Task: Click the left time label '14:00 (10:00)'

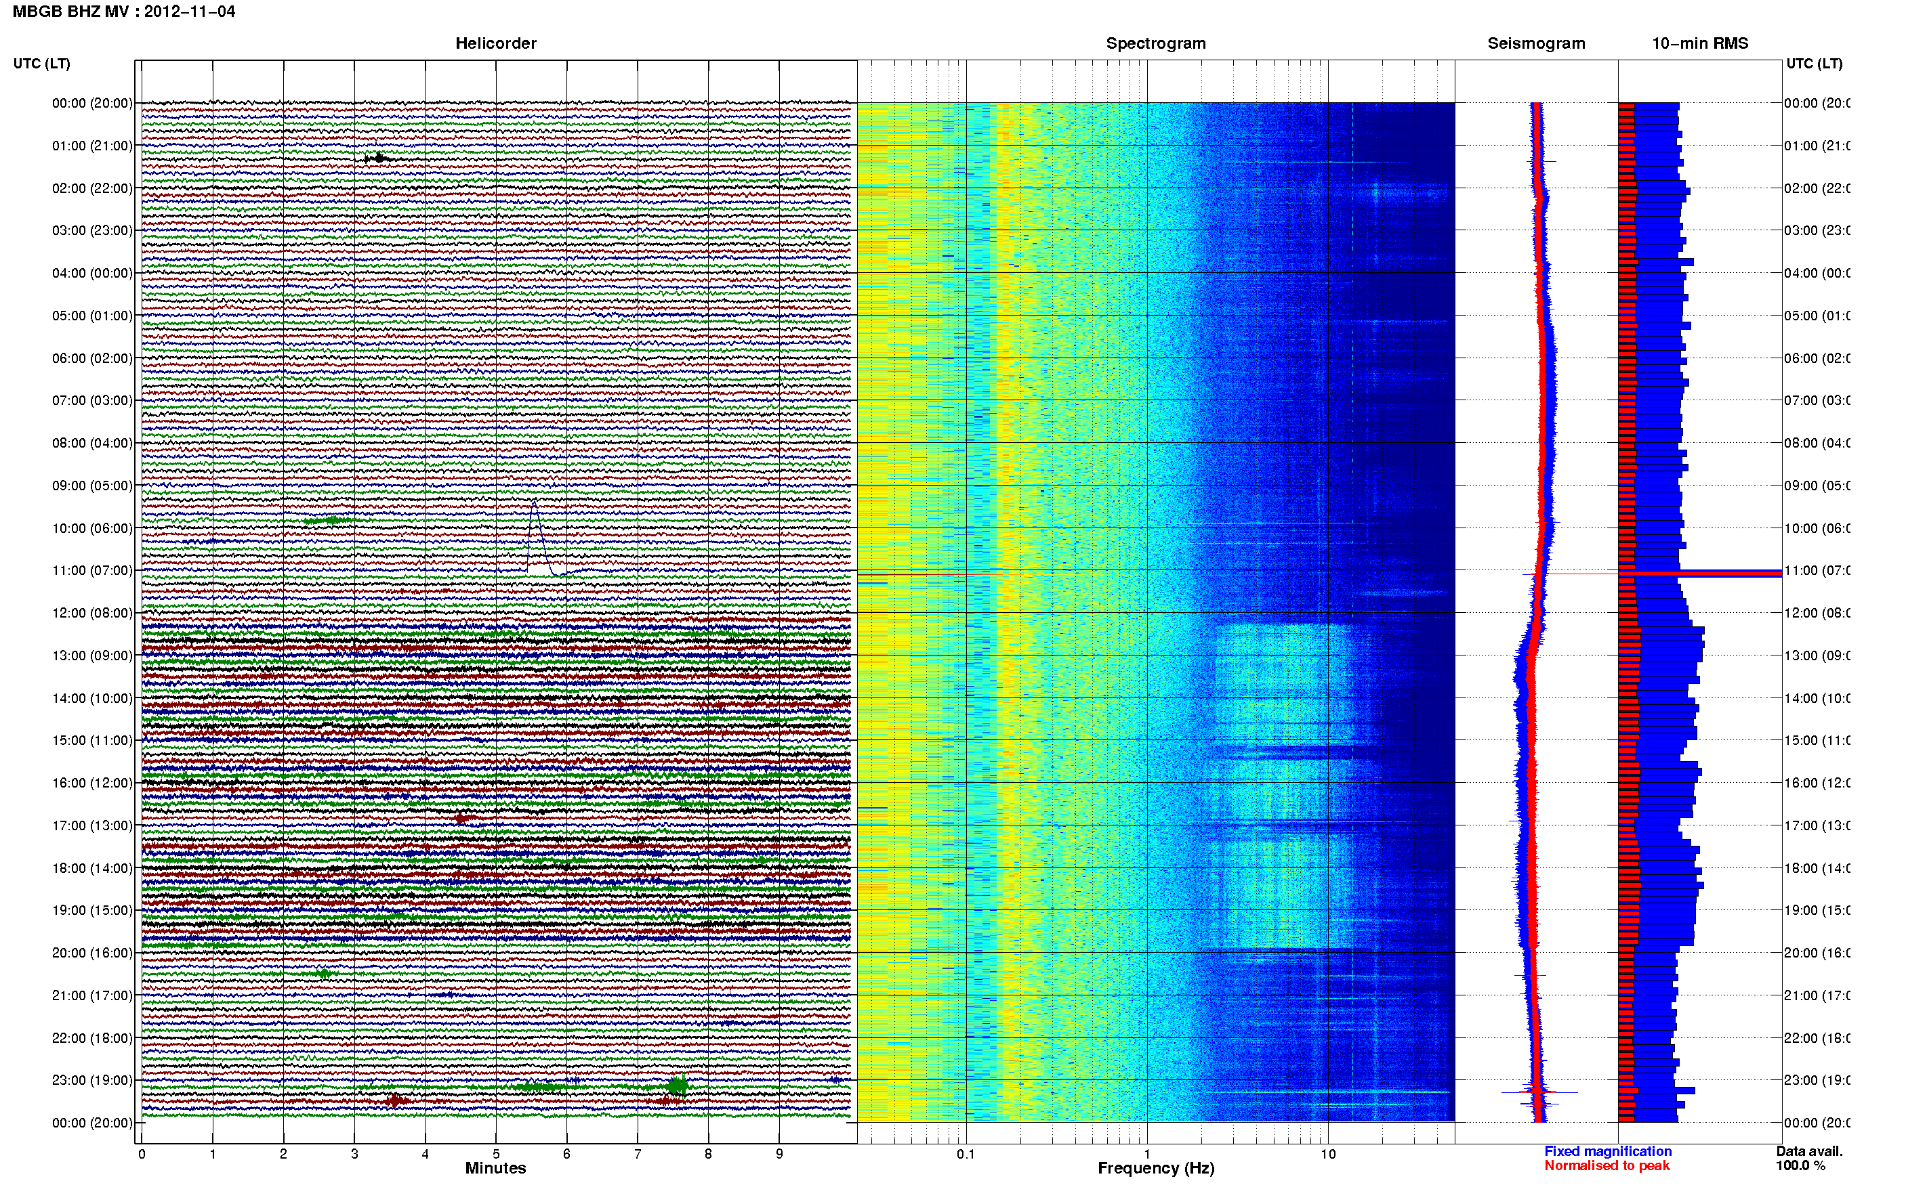Action: (92, 698)
